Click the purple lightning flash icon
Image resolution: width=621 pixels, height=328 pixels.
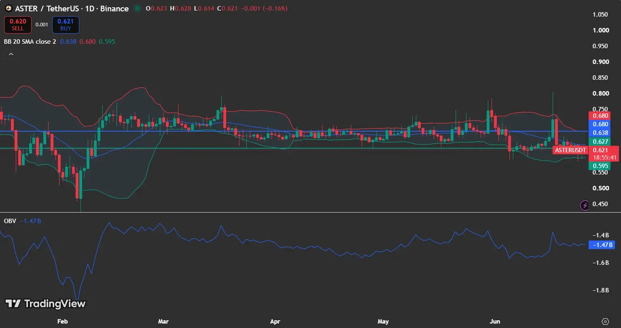585,205
